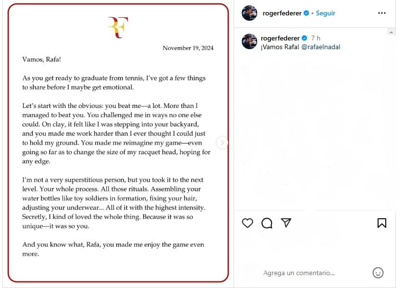Like the post with the heart icon
The image size is (406, 292).
click(247, 223)
